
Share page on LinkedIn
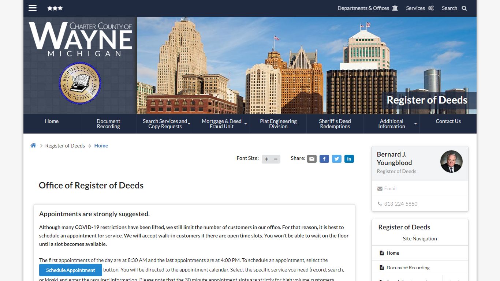[x=349, y=159]
